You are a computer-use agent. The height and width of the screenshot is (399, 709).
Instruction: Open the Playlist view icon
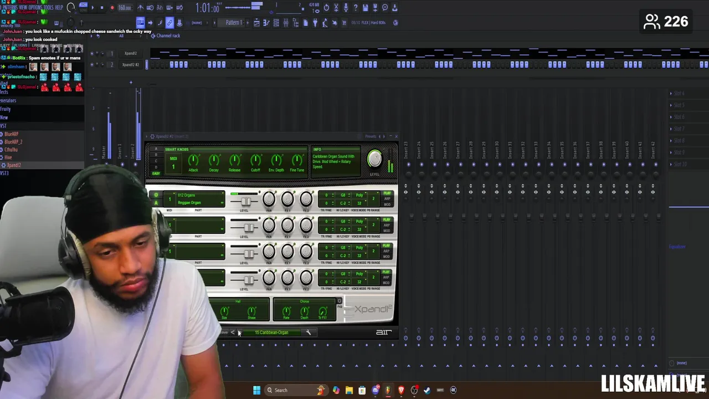[x=256, y=23]
